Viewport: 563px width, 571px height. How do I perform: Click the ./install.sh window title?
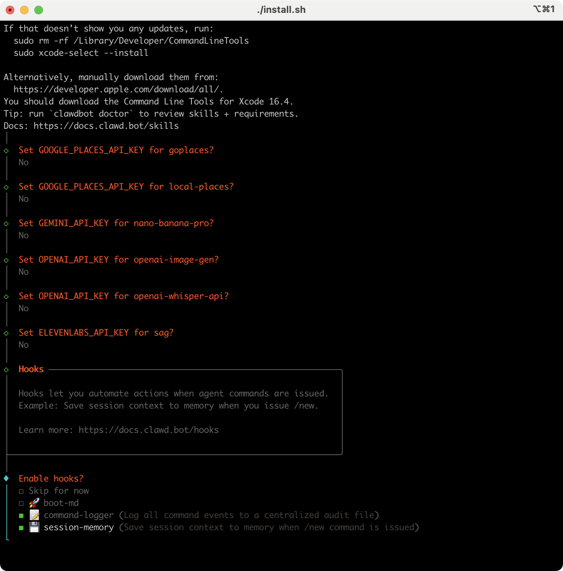tap(281, 10)
